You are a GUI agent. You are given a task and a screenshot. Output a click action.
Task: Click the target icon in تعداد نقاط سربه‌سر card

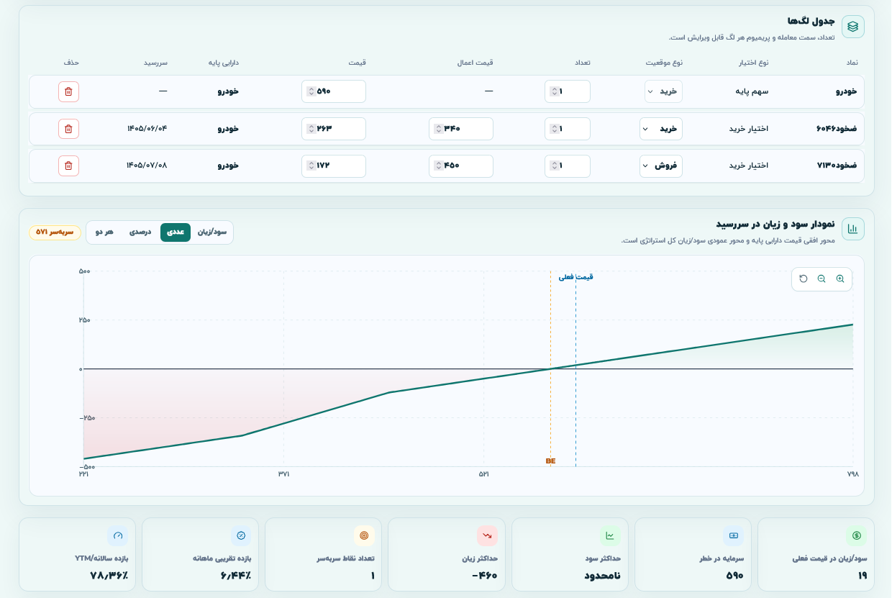(x=364, y=535)
